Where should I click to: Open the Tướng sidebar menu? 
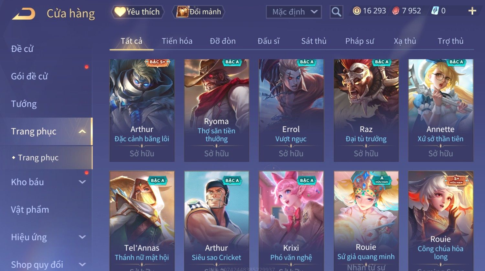(24, 104)
